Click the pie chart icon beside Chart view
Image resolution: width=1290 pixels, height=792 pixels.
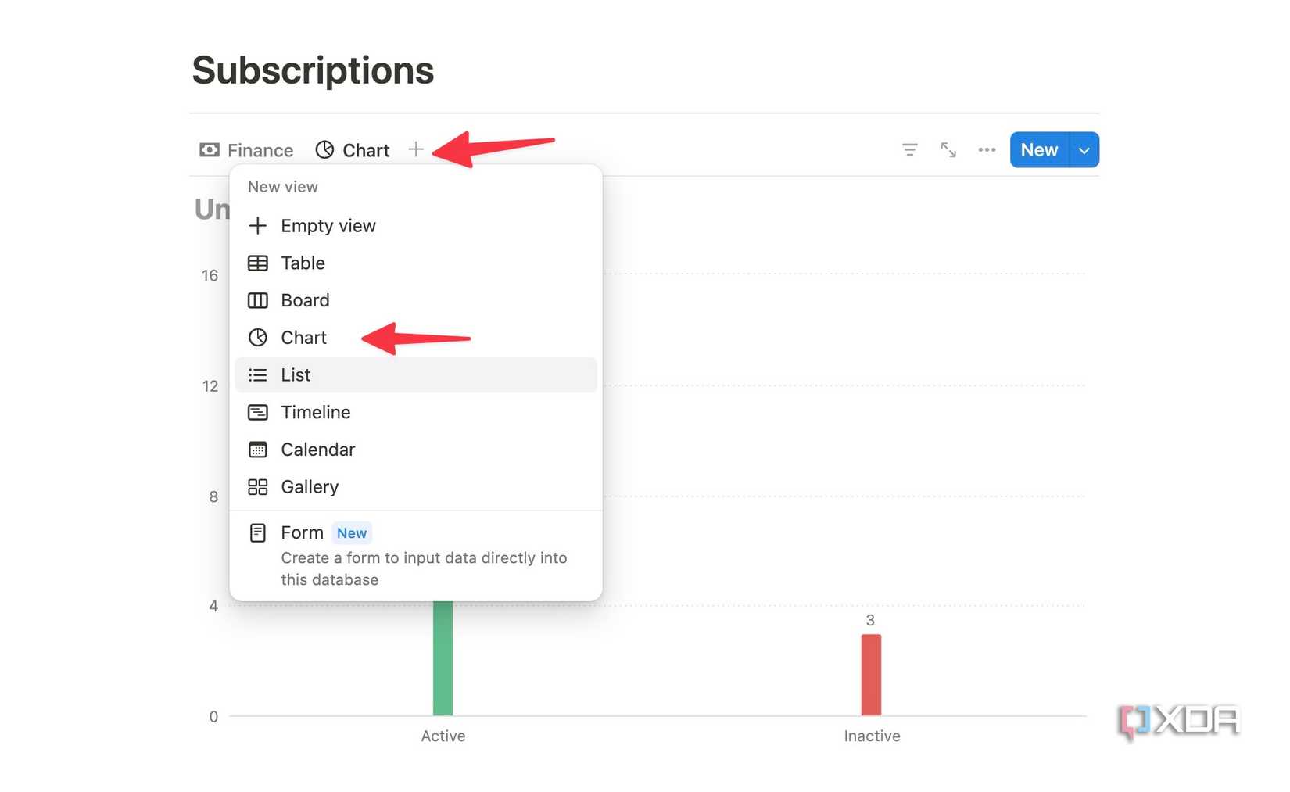point(326,149)
